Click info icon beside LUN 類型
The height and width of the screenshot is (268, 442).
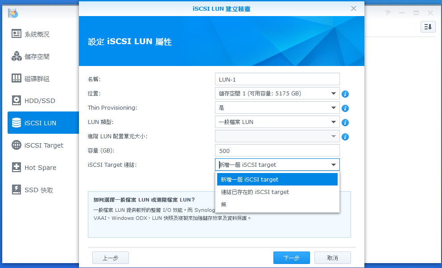click(x=345, y=123)
